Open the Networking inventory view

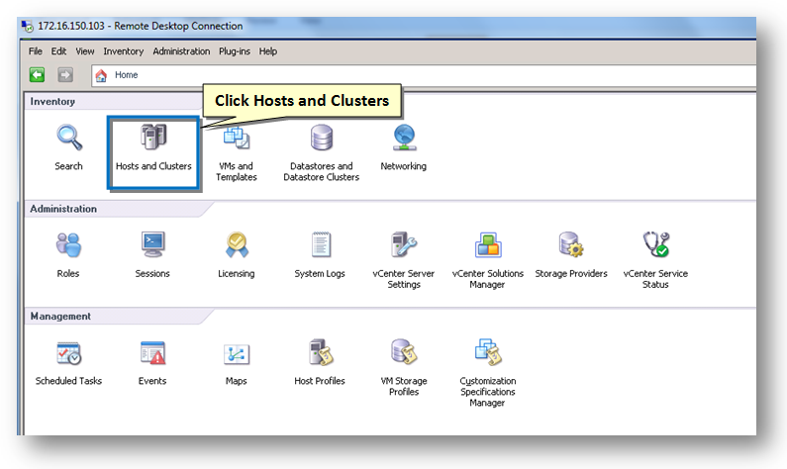[x=403, y=144]
